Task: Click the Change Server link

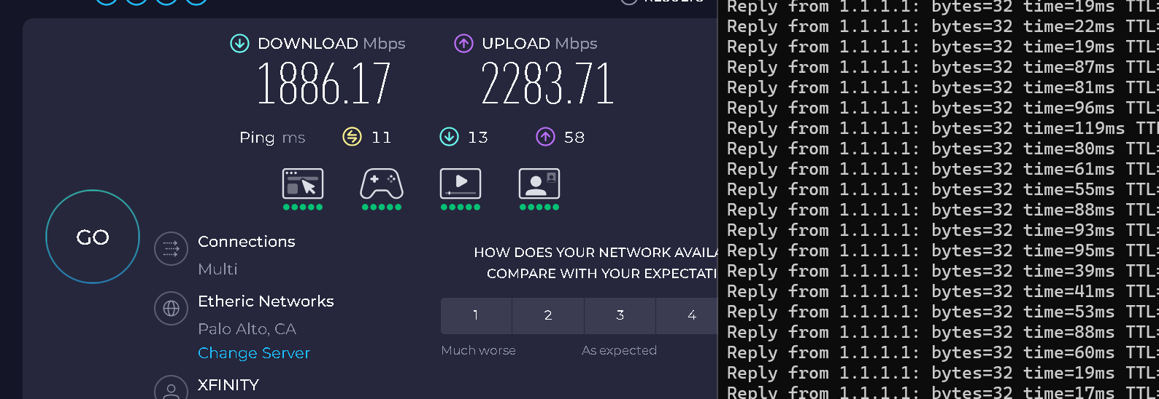Action: tap(254, 353)
